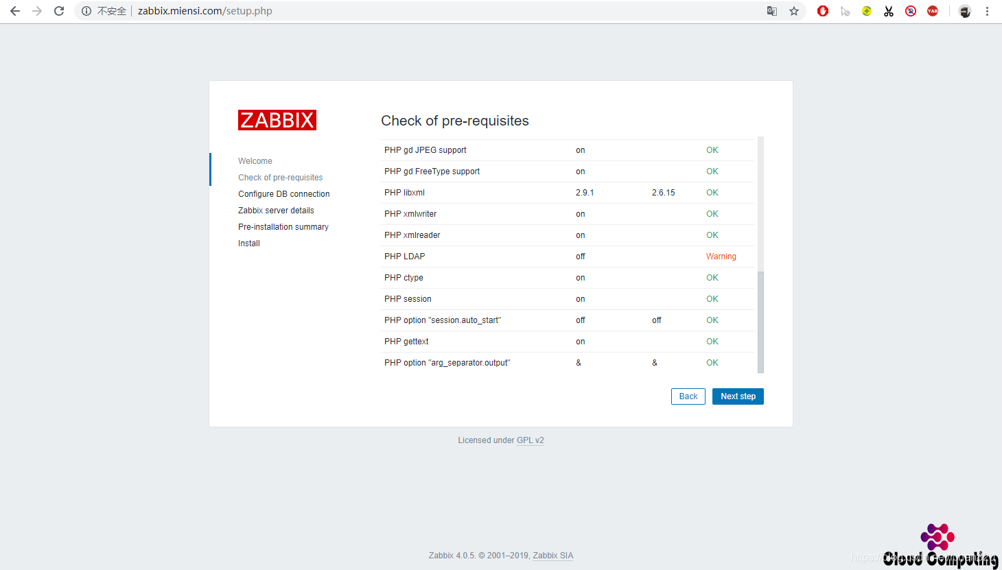Select Check of pre-requisites step

280,178
